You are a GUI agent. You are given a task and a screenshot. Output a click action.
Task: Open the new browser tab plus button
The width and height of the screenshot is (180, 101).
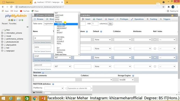[x=67, y=2]
